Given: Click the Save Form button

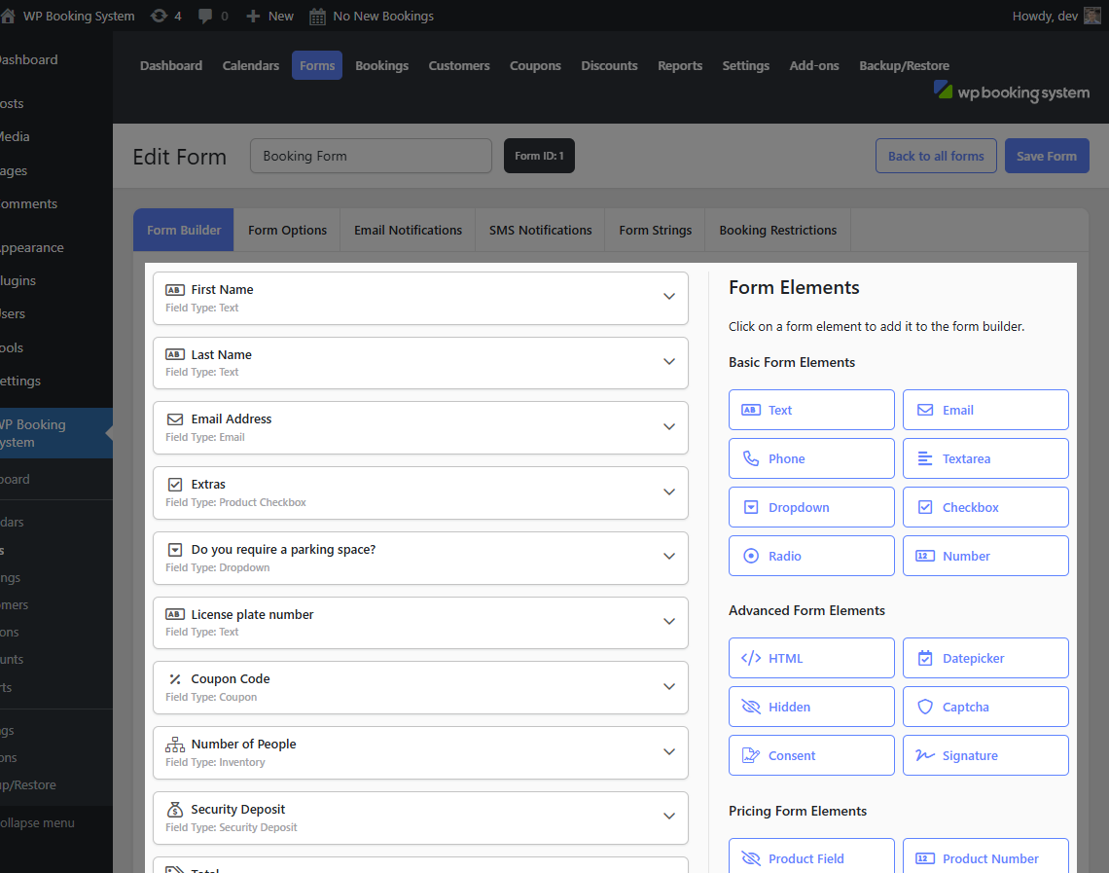Looking at the screenshot, I should (x=1047, y=157).
